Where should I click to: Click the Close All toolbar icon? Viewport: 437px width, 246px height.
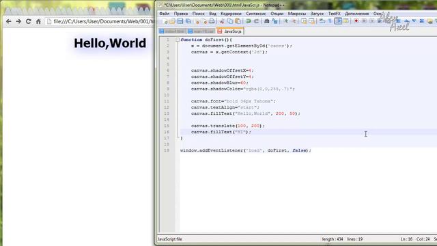[204, 21]
